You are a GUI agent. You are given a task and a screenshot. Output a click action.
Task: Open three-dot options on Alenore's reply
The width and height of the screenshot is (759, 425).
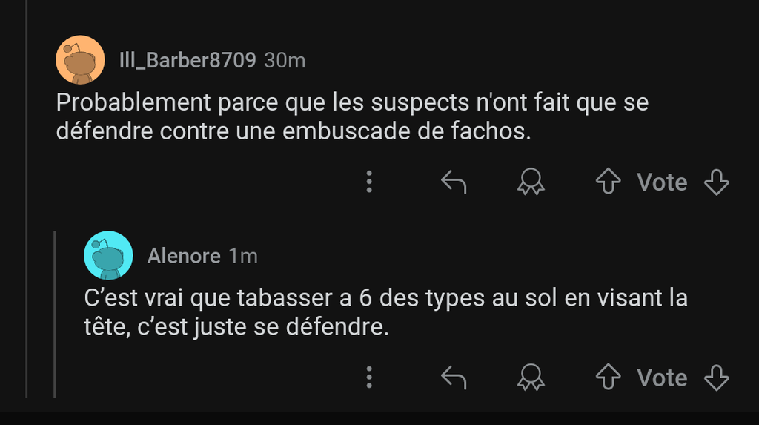(x=369, y=377)
